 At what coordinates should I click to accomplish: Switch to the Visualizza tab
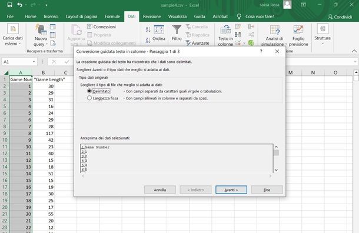(x=177, y=16)
